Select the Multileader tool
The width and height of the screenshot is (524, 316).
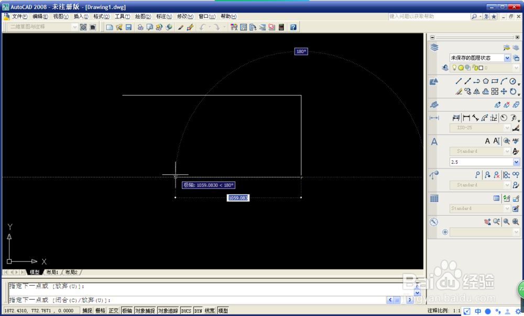pos(477,174)
